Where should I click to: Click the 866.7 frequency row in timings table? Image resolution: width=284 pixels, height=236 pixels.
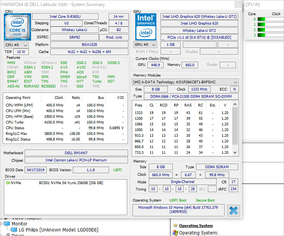pyautogui.click(x=182, y=141)
